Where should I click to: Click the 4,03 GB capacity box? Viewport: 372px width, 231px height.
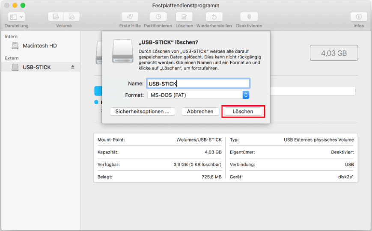pos(334,53)
